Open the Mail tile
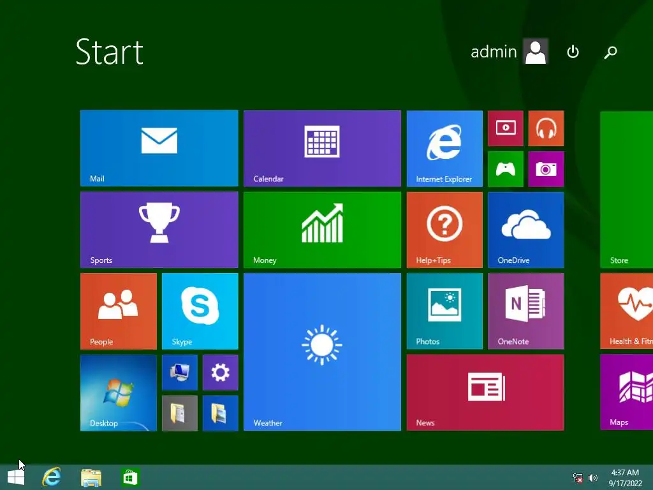653x490 pixels. click(159, 148)
